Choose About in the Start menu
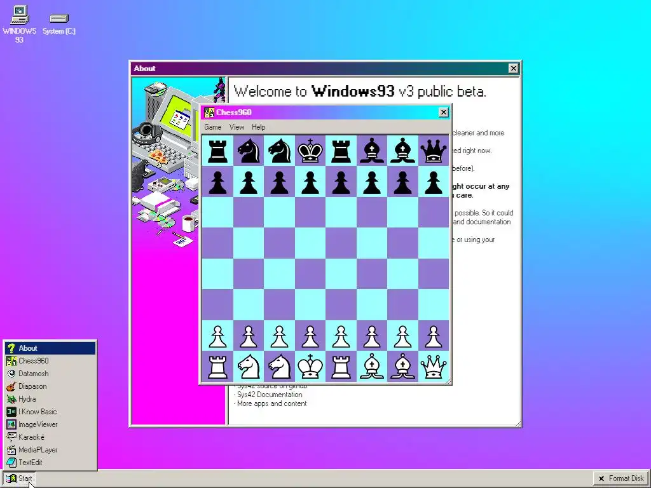The height and width of the screenshot is (488, 651). pos(50,348)
